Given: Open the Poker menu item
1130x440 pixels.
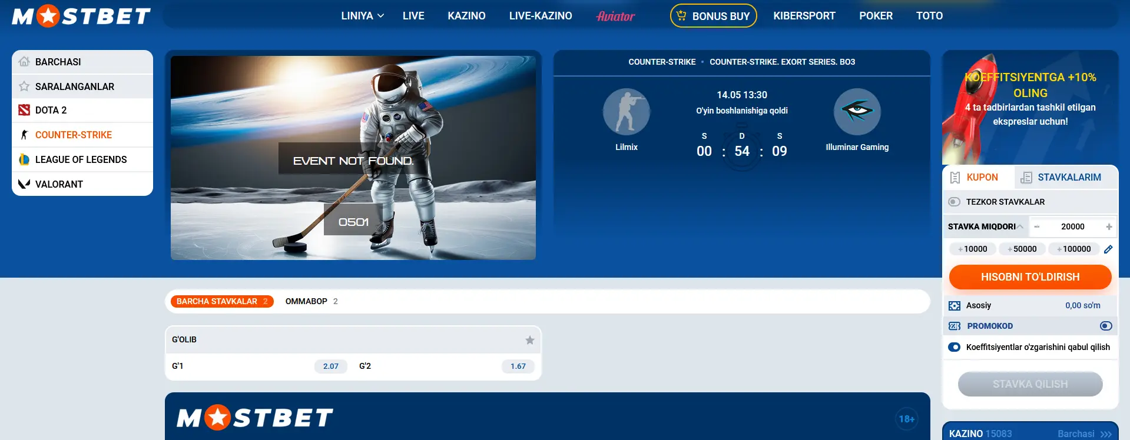Looking at the screenshot, I should point(876,16).
